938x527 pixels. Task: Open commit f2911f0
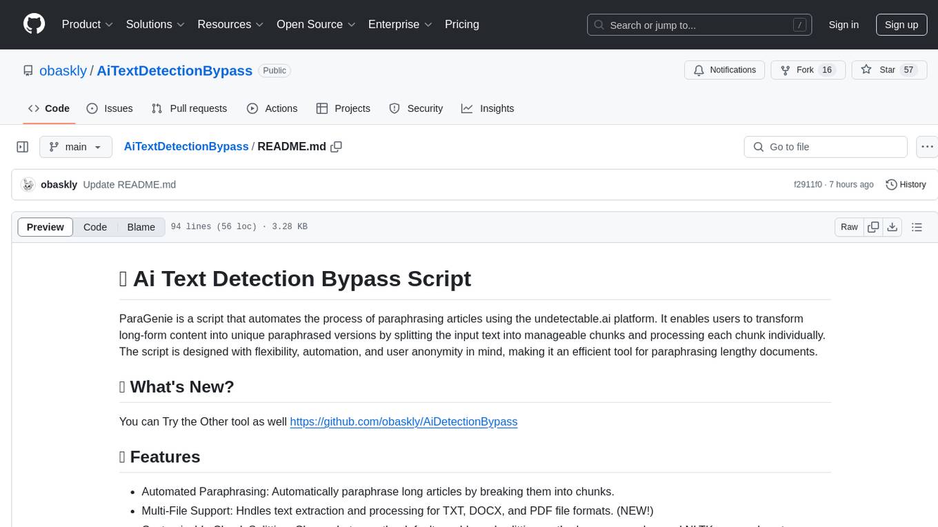[x=808, y=184]
